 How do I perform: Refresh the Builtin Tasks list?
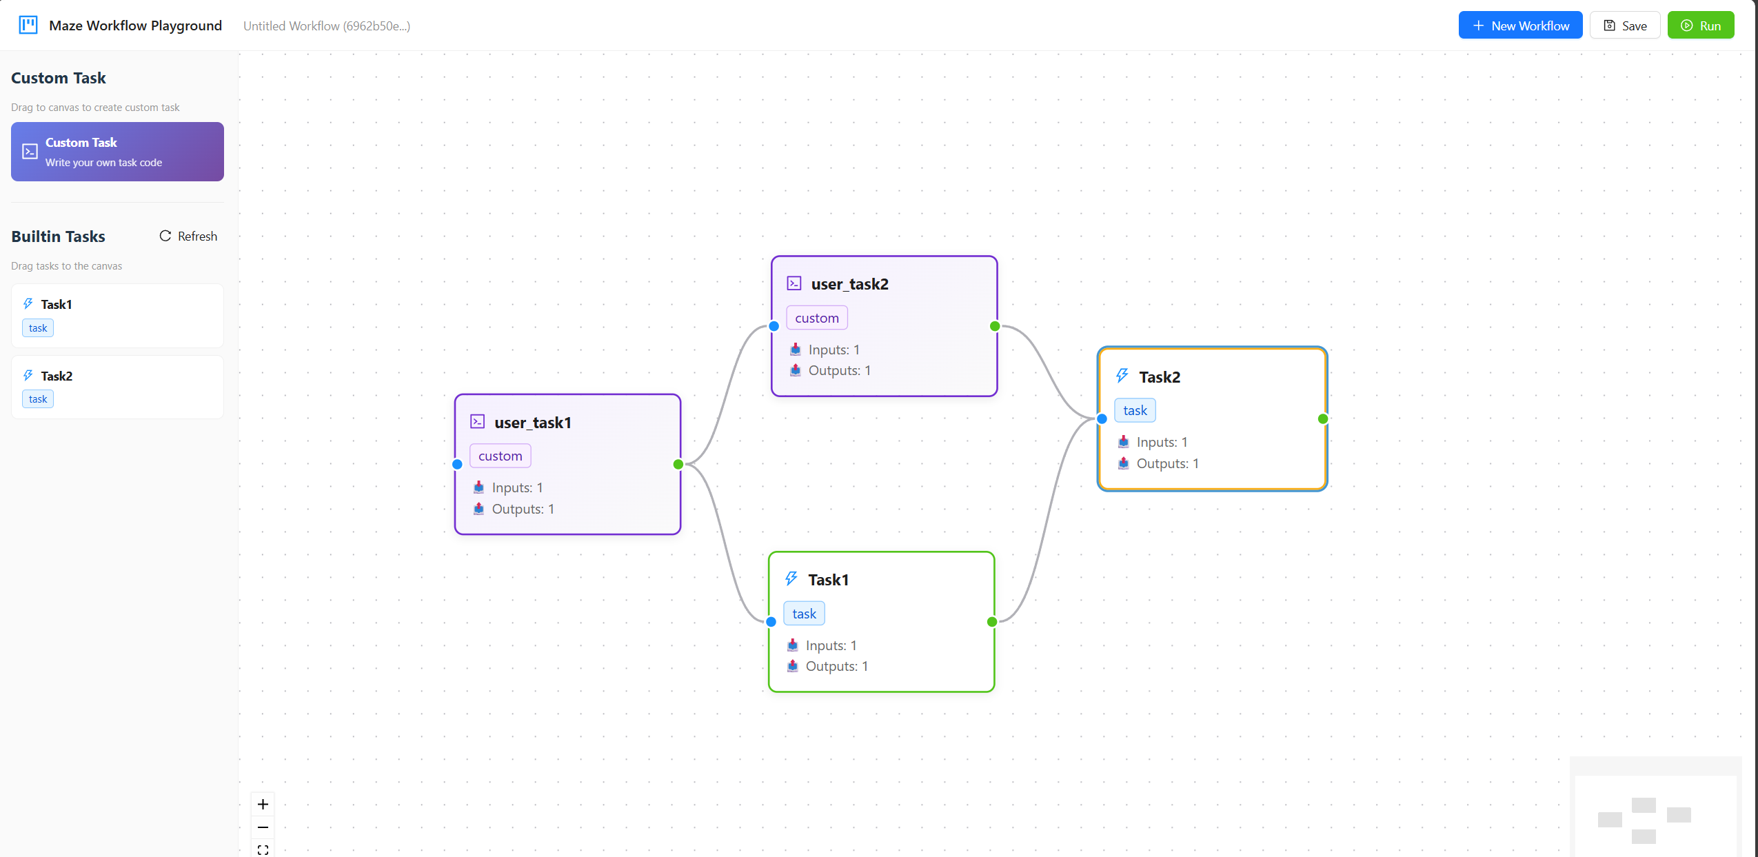pyautogui.click(x=188, y=236)
